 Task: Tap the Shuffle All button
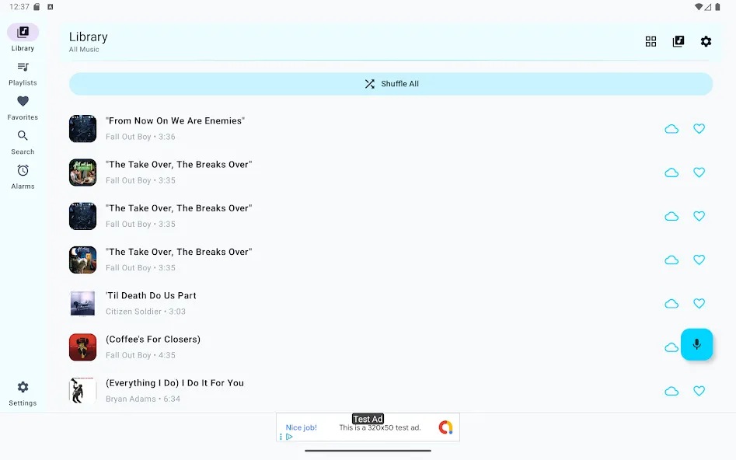[391, 84]
